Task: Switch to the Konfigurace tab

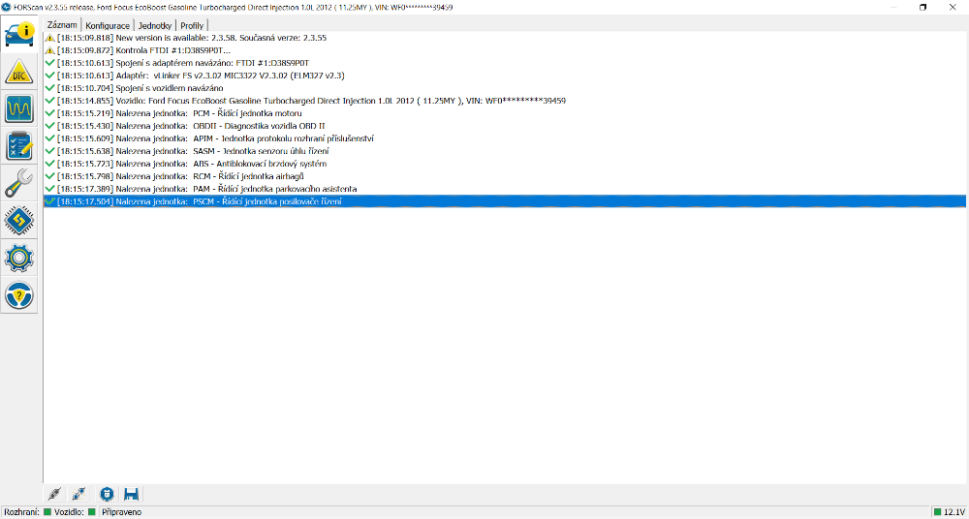Action: [107, 25]
